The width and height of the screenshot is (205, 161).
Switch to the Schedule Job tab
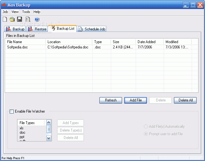92,29
